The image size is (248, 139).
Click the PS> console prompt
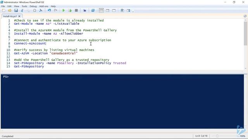(x=6, y=77)
